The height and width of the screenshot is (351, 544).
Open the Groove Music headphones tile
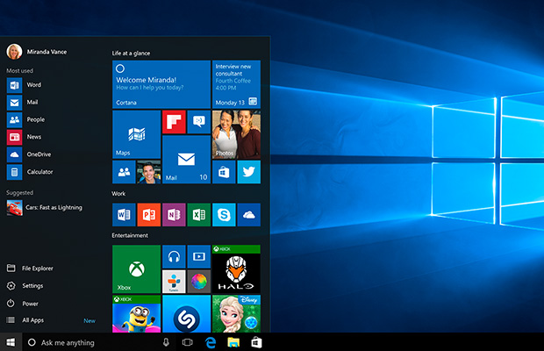point(174,256)
